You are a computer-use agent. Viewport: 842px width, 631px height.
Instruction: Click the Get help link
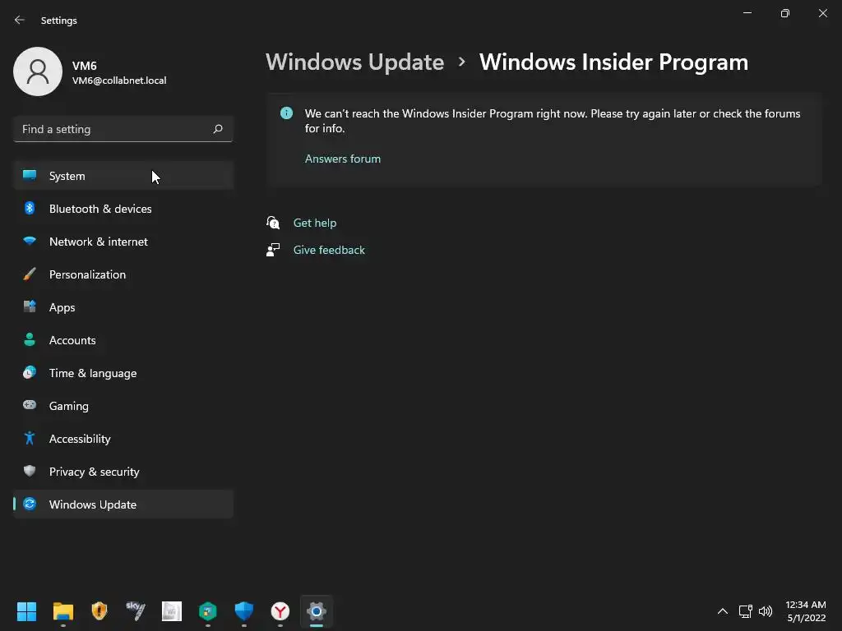[x=315, y=223]
